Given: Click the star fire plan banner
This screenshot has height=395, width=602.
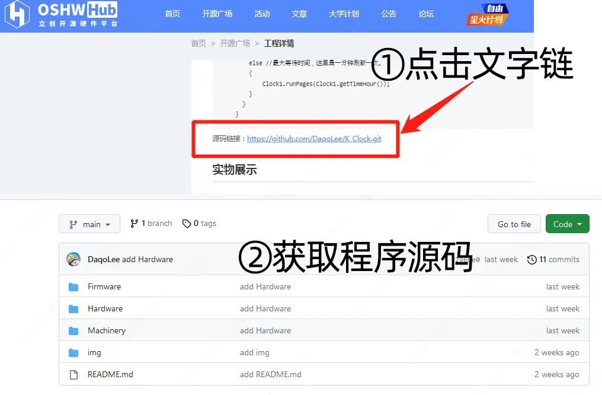Looking at the screenshot, I should tap(488, 15).
